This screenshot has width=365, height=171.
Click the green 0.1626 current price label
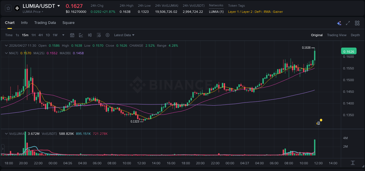click(349, 52)
